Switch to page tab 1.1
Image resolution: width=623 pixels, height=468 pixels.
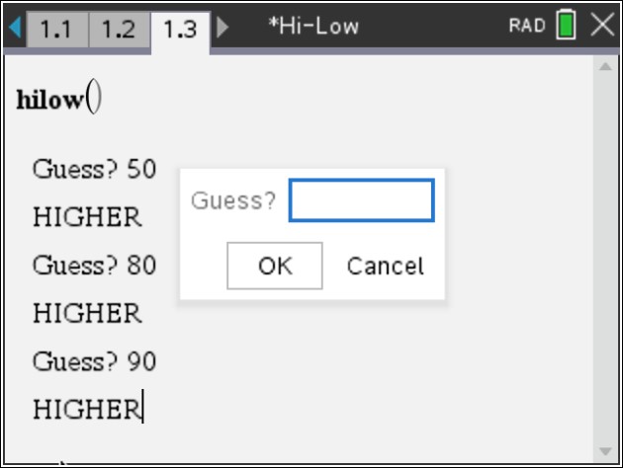tap(57, 30)
